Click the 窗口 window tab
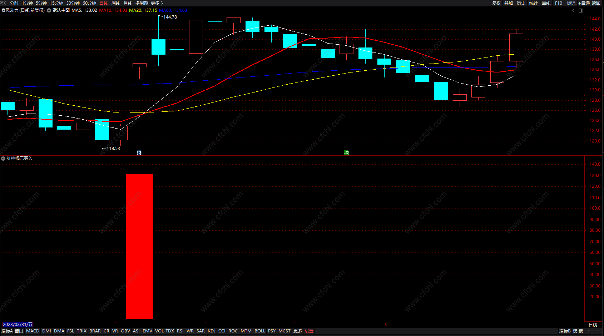 (x=19, y=331)
